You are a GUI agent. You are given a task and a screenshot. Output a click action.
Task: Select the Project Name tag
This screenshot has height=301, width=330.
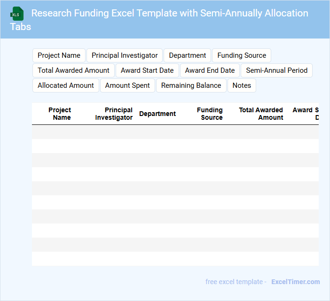point(59,55)
